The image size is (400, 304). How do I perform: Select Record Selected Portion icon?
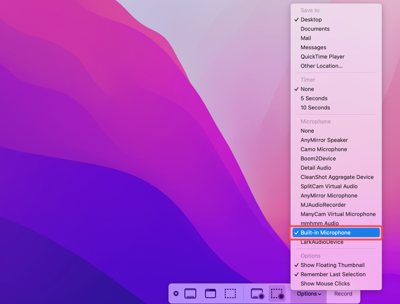[x=278, y=294]
